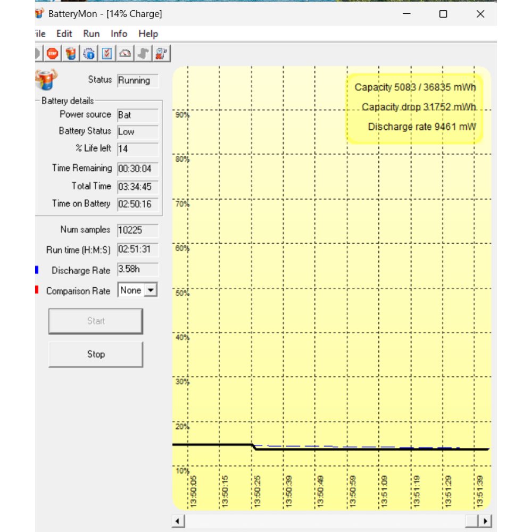The width and height of the screenshot is (532, 532).
Task: Open the Edit menu
Action: 64,34
